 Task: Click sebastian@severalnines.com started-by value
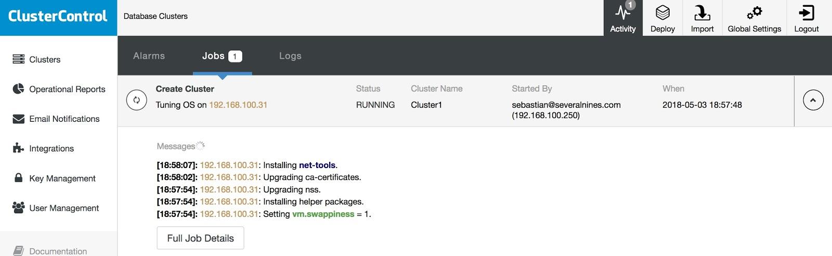click(x=566, y=105)
